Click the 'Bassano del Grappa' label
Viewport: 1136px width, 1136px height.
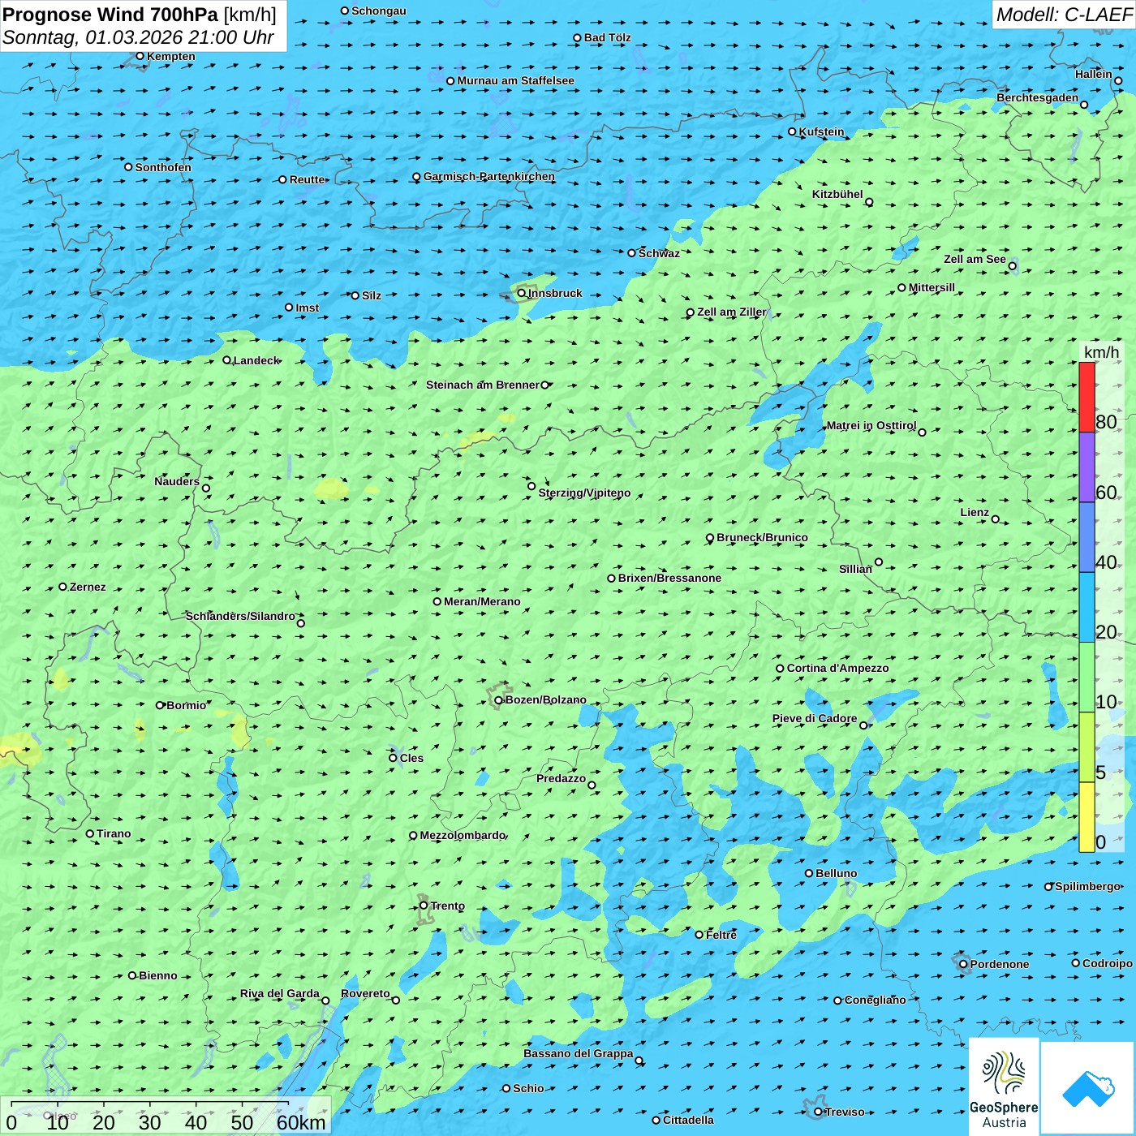(x=578, y=1053)
